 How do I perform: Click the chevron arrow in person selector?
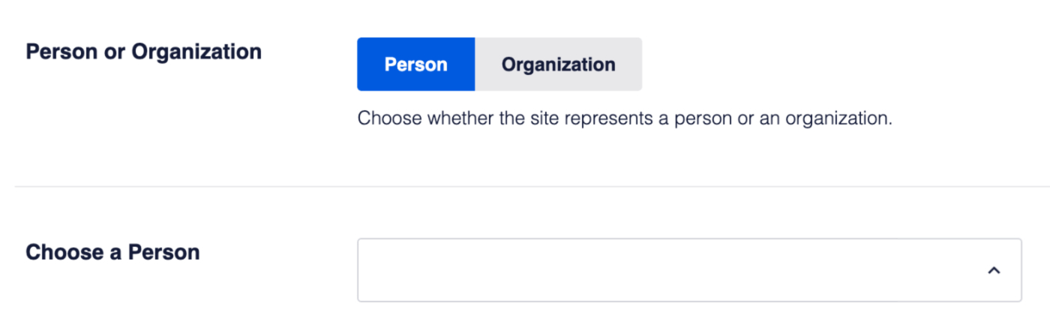pos(994,271)
